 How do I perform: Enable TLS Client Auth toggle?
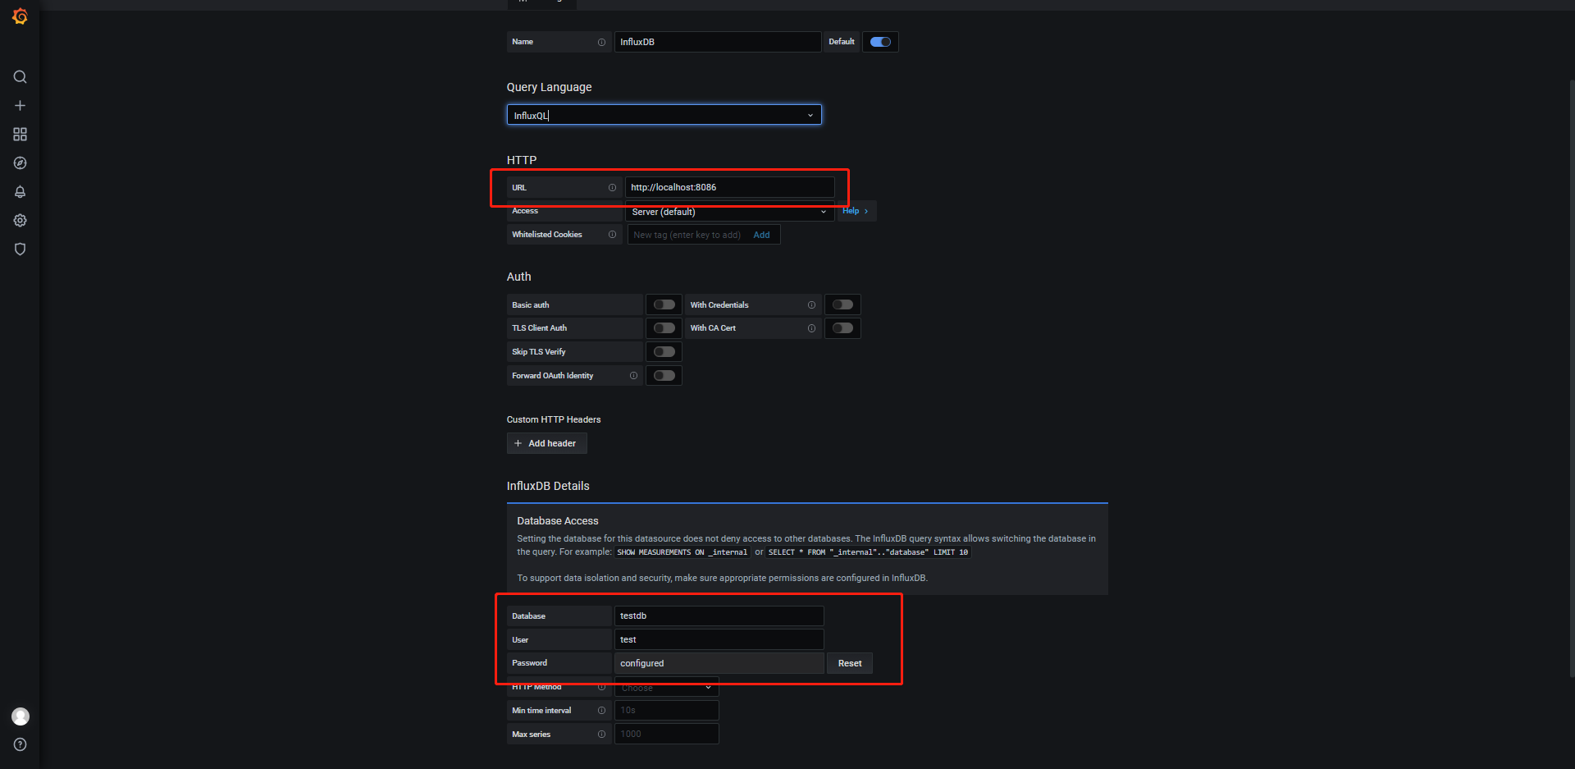(664, 328)
